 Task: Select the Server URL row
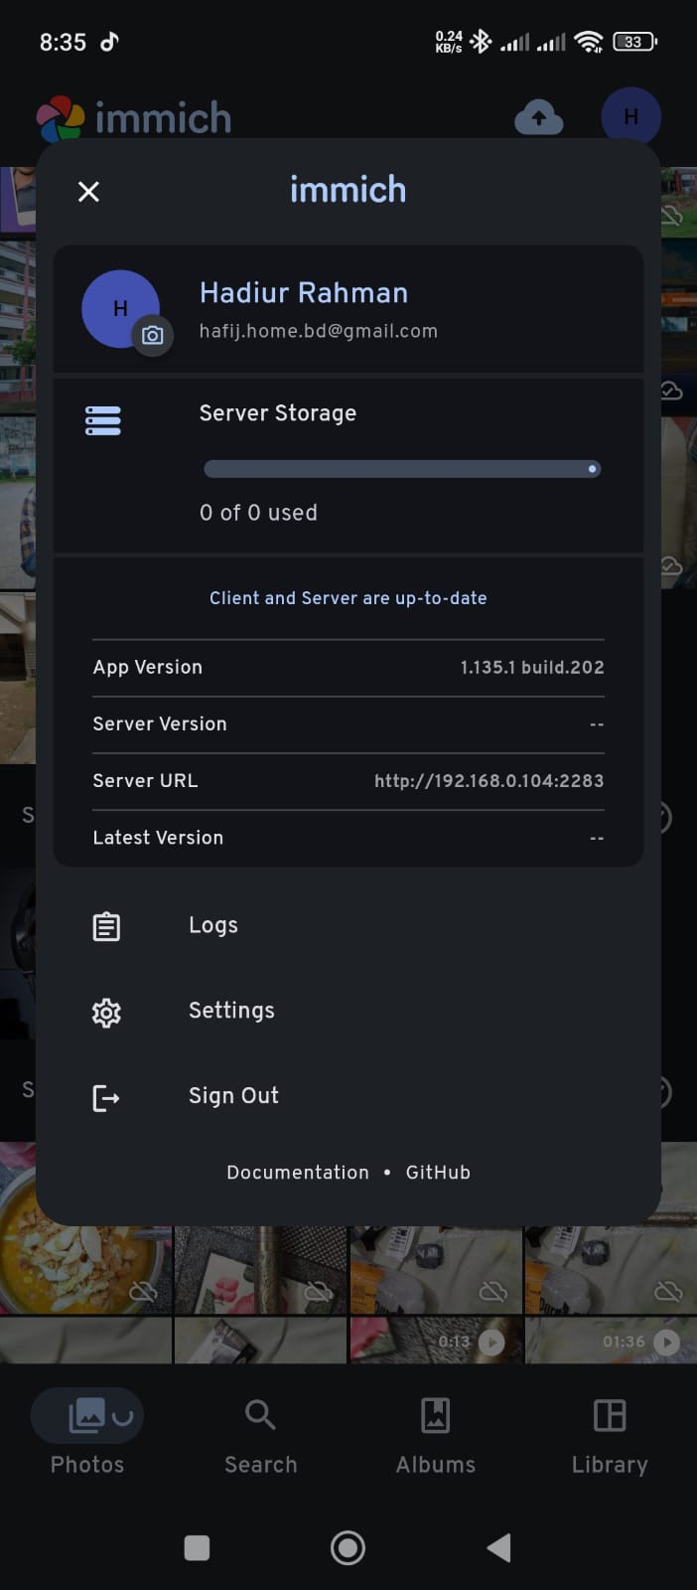pos(348,781)
